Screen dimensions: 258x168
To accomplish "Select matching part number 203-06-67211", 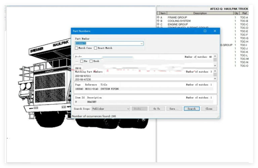I will (x=83, y=76).
